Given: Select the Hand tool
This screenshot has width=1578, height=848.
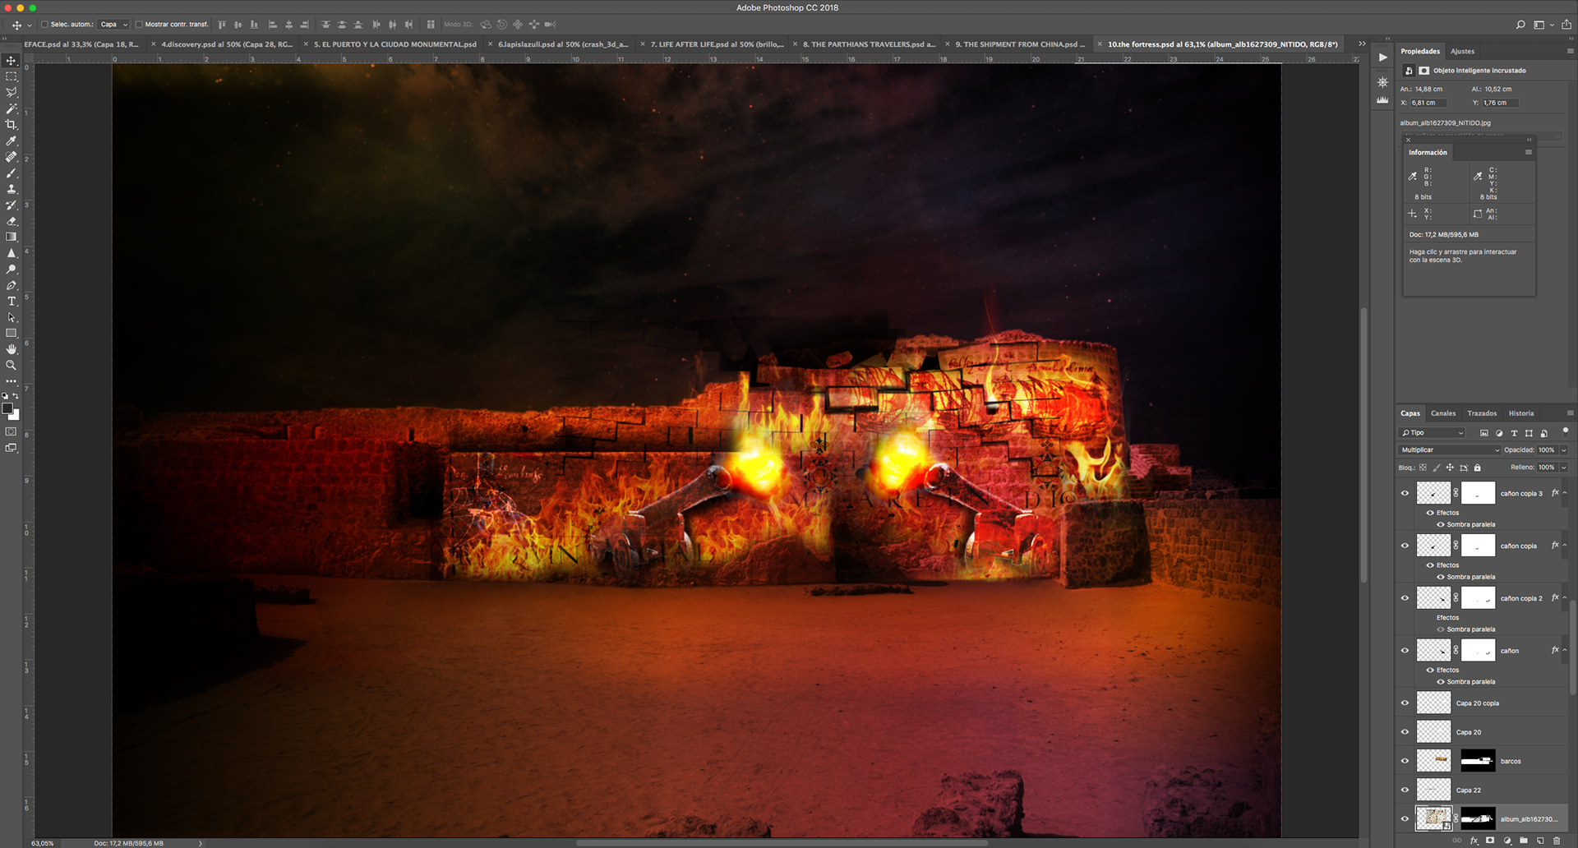Looking at the screenshot, I should point(12,349).
